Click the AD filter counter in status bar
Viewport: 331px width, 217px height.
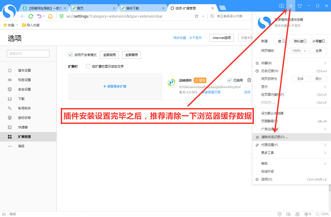coord(307,214)
